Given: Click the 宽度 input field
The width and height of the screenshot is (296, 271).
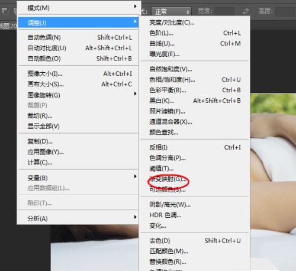Looking at the screenshot, I should coord(225,12).
